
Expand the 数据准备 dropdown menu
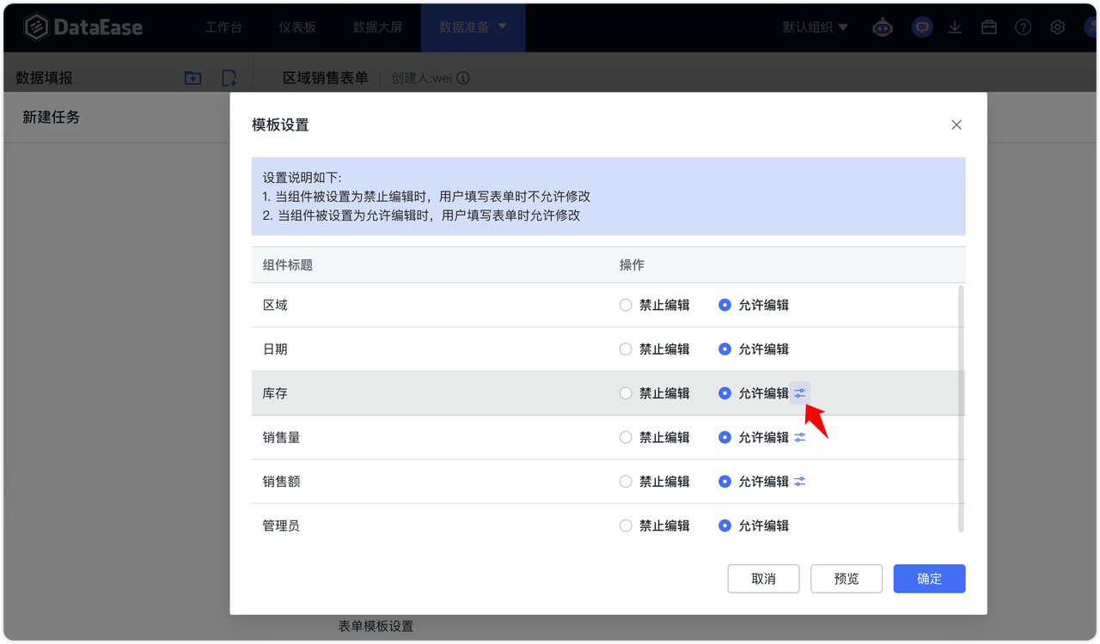(473, 27)
